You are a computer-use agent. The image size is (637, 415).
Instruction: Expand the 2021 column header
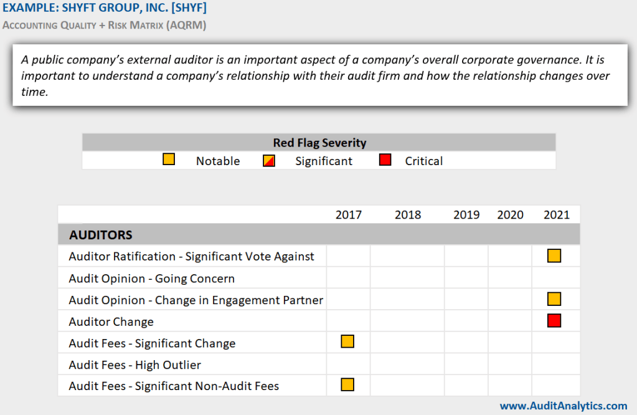556,214
